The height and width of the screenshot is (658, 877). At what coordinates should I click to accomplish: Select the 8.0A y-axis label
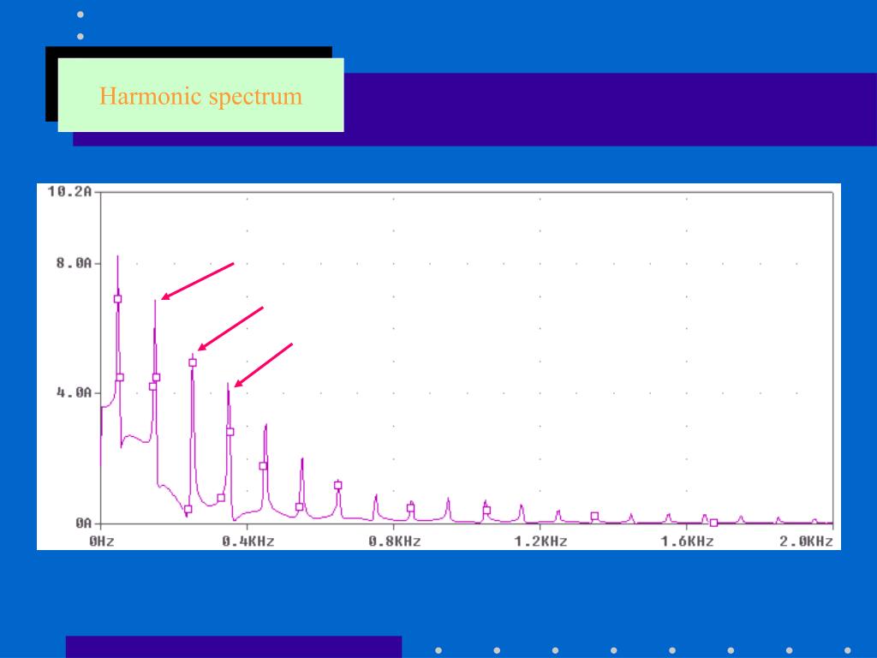click(x=74, y=263)
